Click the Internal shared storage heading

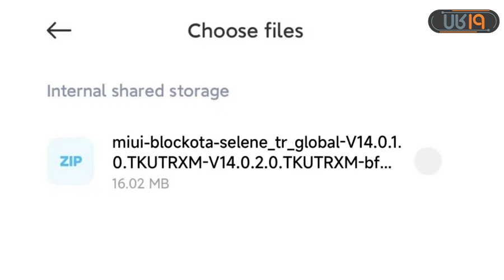coord(138,91)
